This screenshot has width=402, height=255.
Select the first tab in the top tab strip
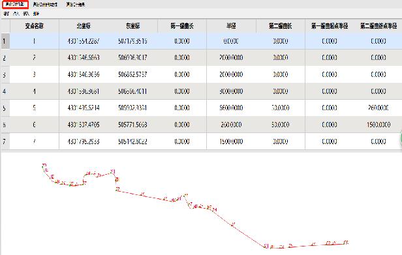coord(15,5)
